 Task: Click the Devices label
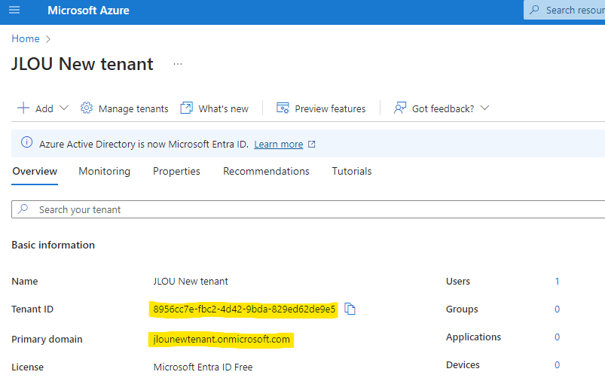463,364
